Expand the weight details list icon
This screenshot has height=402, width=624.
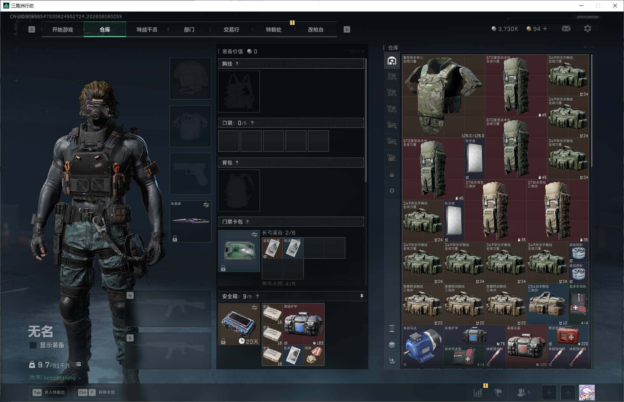point(78,364)
